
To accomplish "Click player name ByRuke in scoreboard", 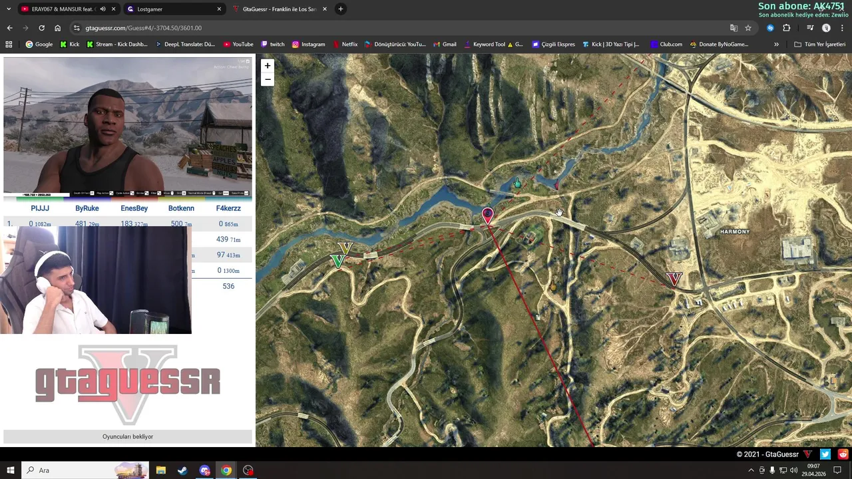I will point(87,208).
